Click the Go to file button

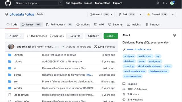[75, 36]
